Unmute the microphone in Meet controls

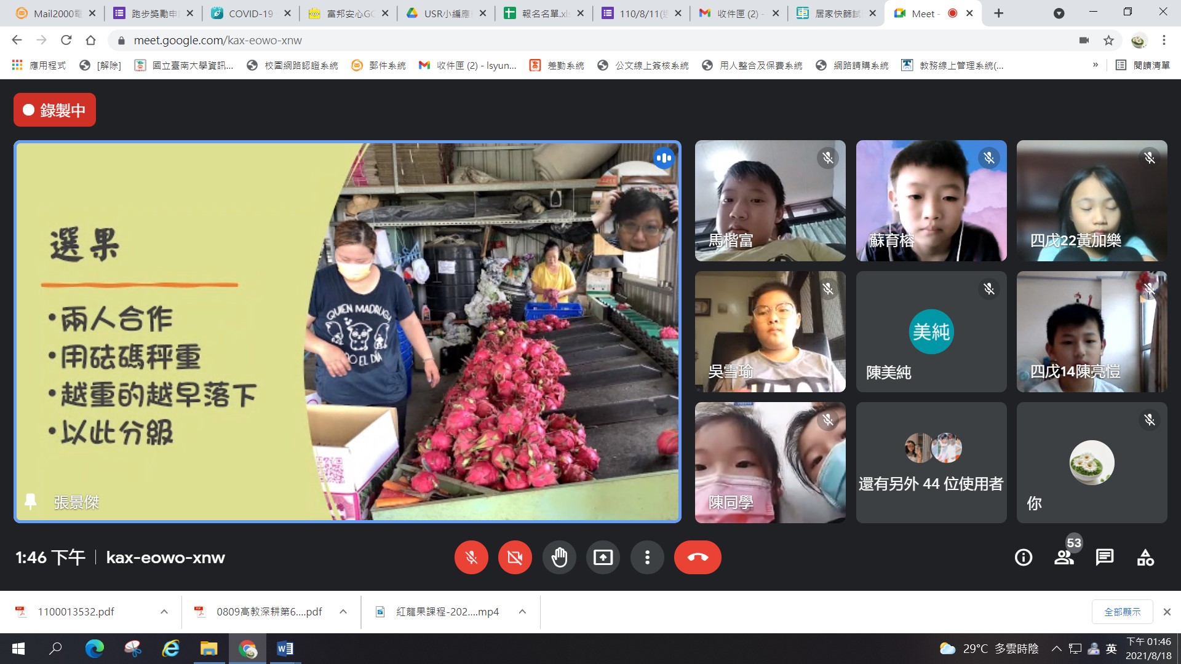pos(471,558)
